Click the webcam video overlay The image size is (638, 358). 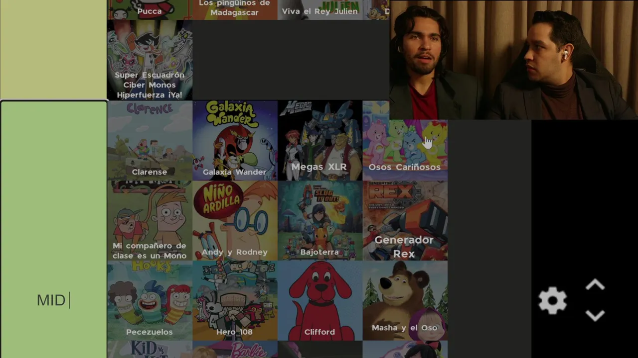pos(513,60)
